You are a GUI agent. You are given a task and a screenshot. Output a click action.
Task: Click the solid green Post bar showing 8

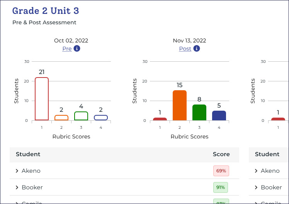[199, 112]
